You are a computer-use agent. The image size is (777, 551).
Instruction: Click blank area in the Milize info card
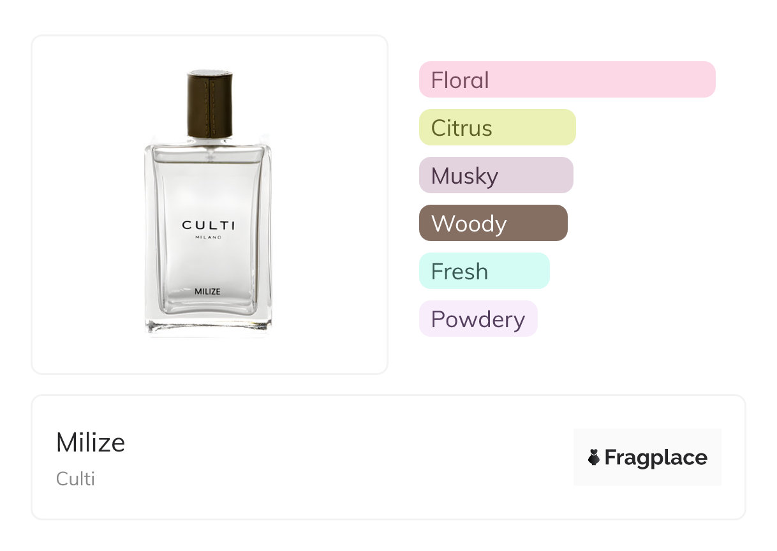click(351, 459)
